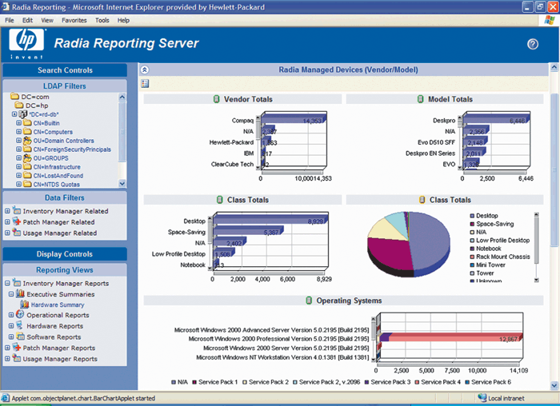Click the OU=Domain Controllers icon
Image resolution: width=560 pixels, height=406 pixels.
click(x=27, y=141)
